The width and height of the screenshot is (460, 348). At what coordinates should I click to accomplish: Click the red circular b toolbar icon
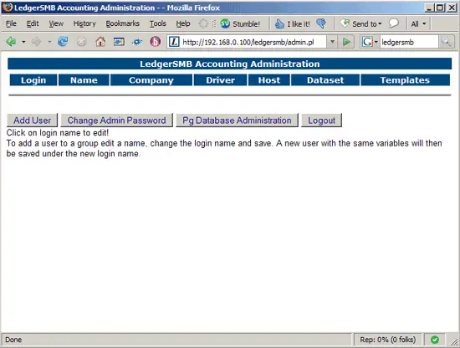[156, 42]
